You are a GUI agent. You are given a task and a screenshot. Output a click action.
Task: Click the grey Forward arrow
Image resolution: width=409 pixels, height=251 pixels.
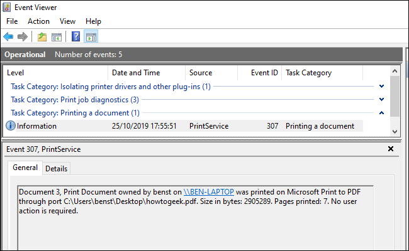point(22,37)
